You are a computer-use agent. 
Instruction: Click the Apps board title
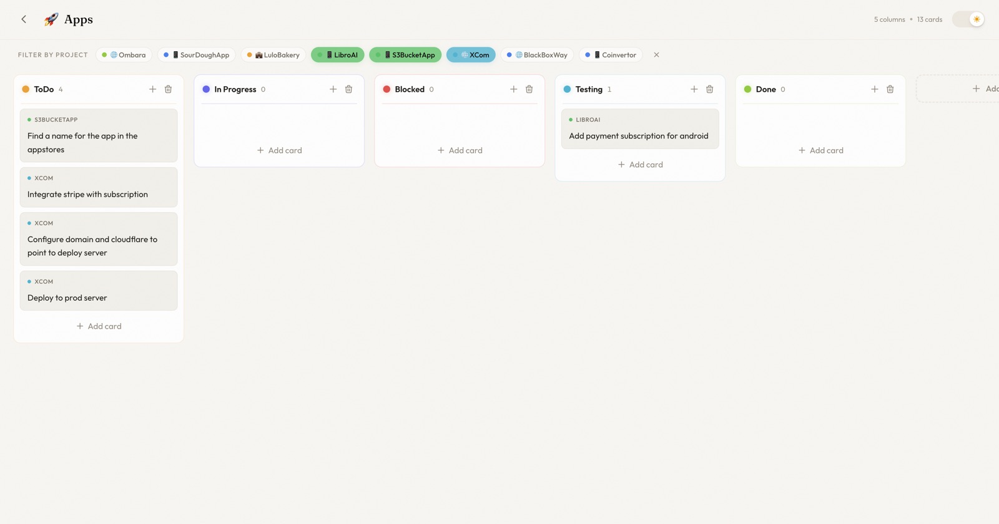click(x=79, y=19)
